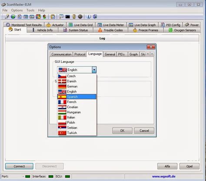Select the Start tab
The height and width of the screenshot is (181, 206).
pos(15,30)
